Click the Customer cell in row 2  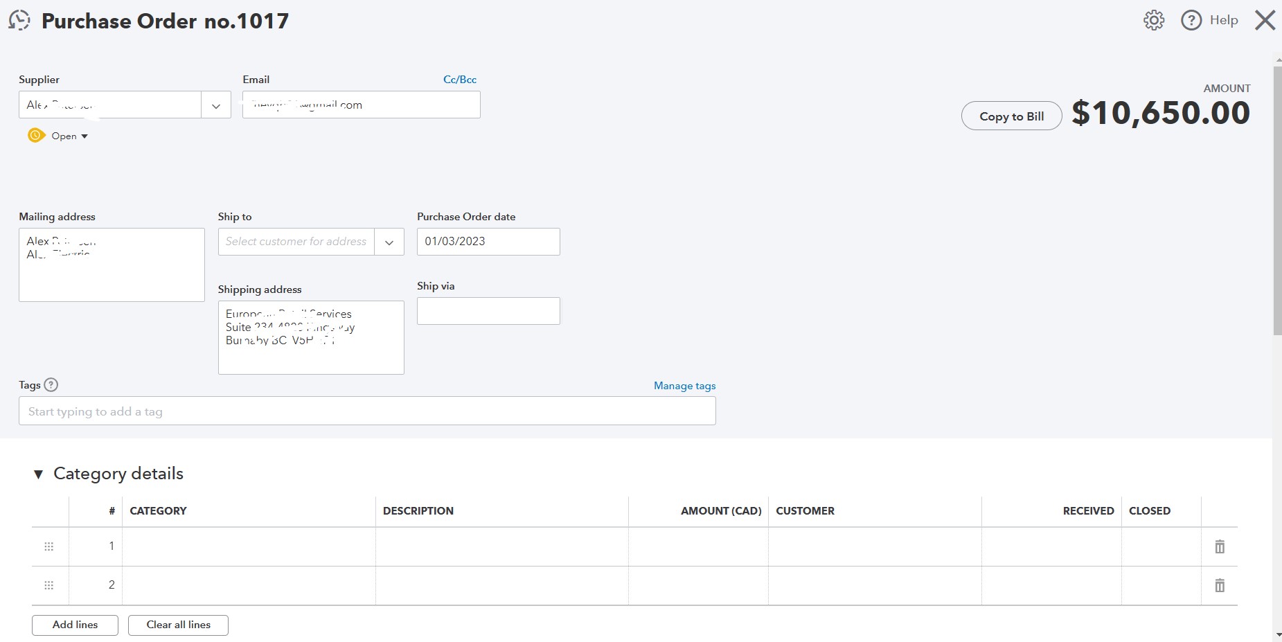point(875,585)
